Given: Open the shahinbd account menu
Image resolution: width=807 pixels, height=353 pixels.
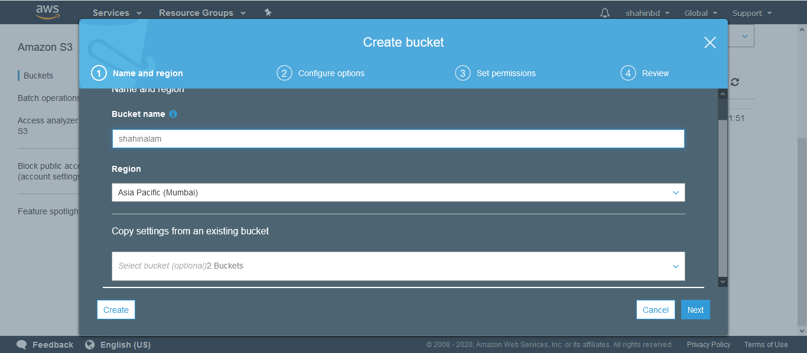Looking at the screenshot, I should tap(647, 13).
